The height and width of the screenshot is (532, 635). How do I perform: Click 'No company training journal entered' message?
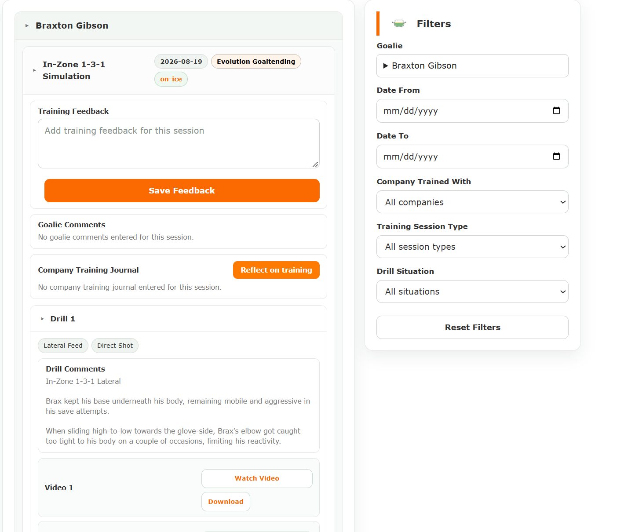coord(130,287)
